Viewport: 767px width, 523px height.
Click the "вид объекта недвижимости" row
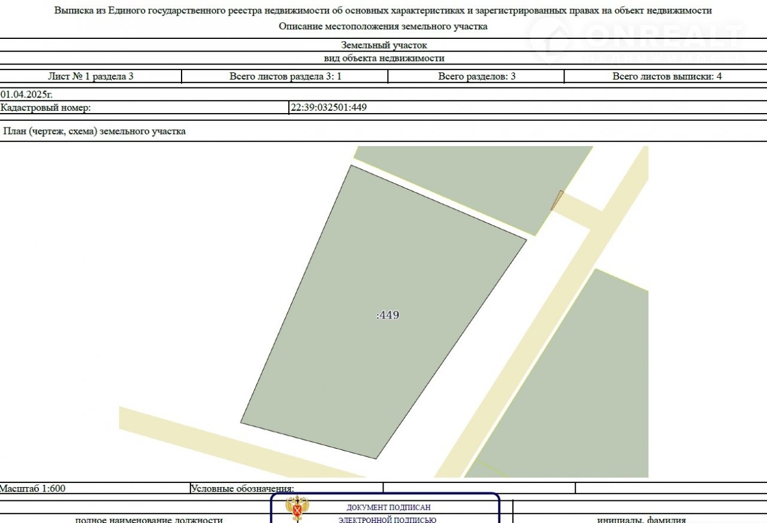coord(383,59)
